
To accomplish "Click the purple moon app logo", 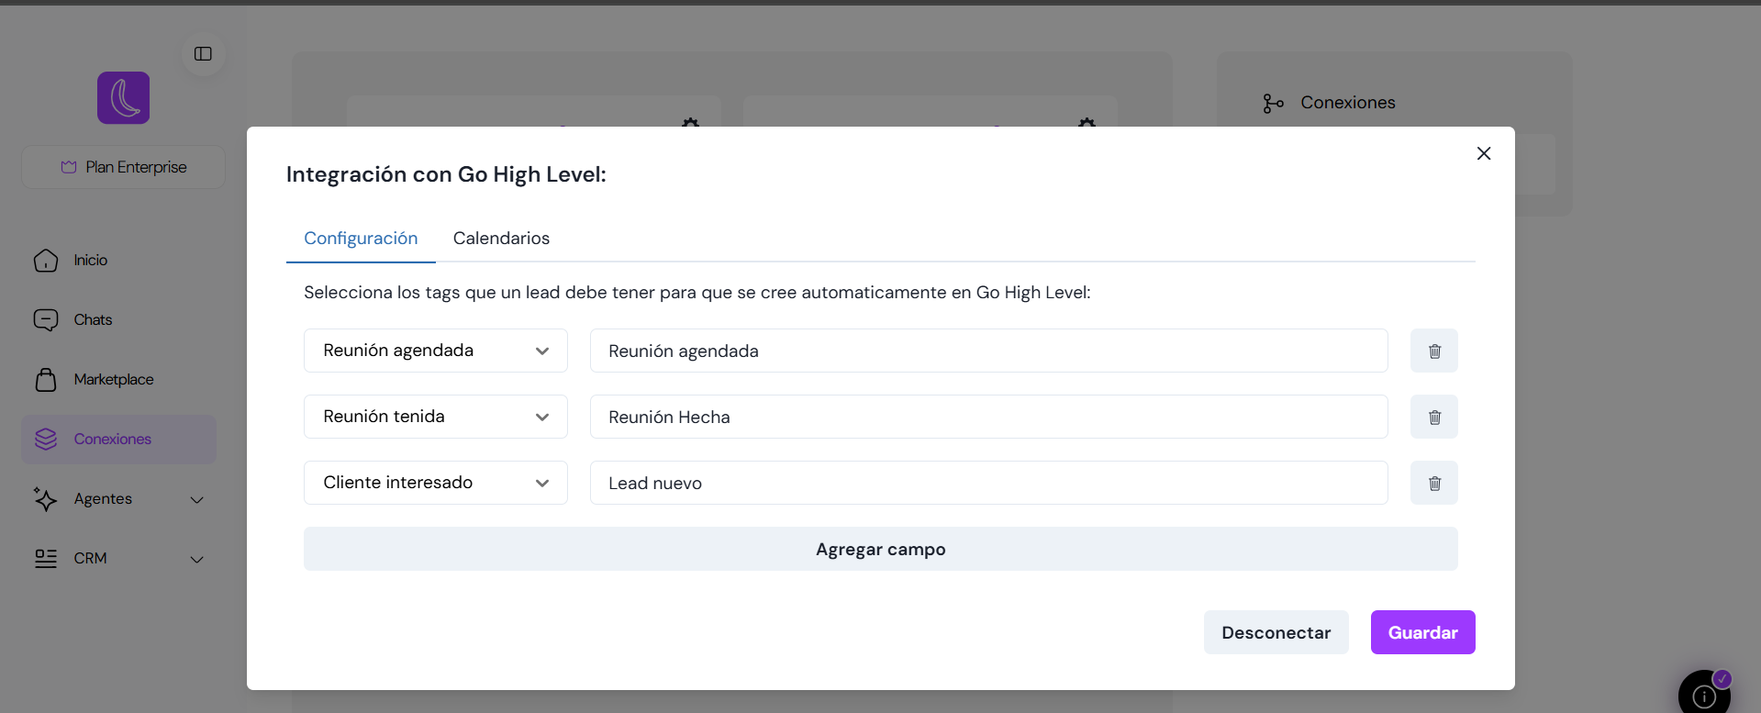I will [x=124, y=98].
